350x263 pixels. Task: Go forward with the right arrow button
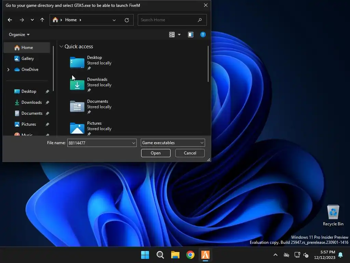[22, 20]
